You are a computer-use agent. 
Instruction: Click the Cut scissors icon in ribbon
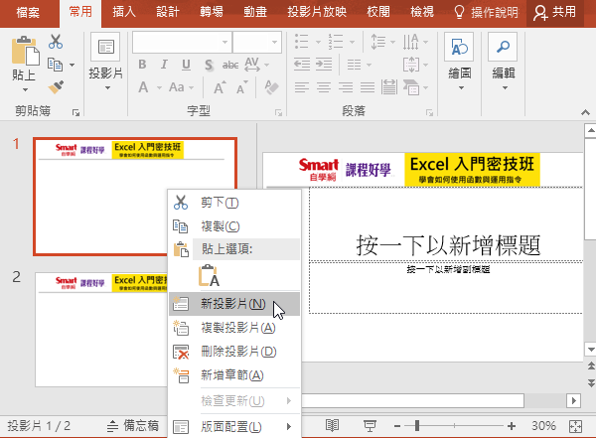tap(56, 42)
